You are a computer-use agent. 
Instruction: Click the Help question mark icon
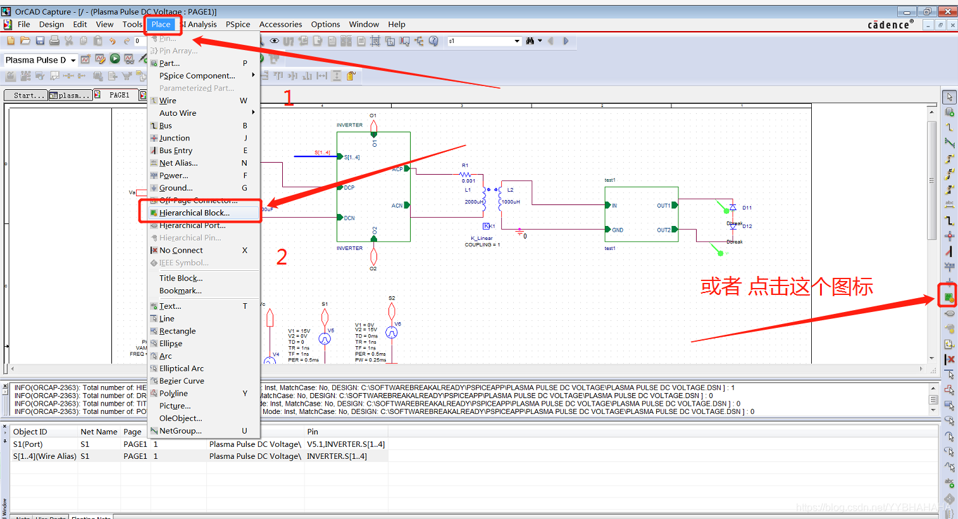433,41
